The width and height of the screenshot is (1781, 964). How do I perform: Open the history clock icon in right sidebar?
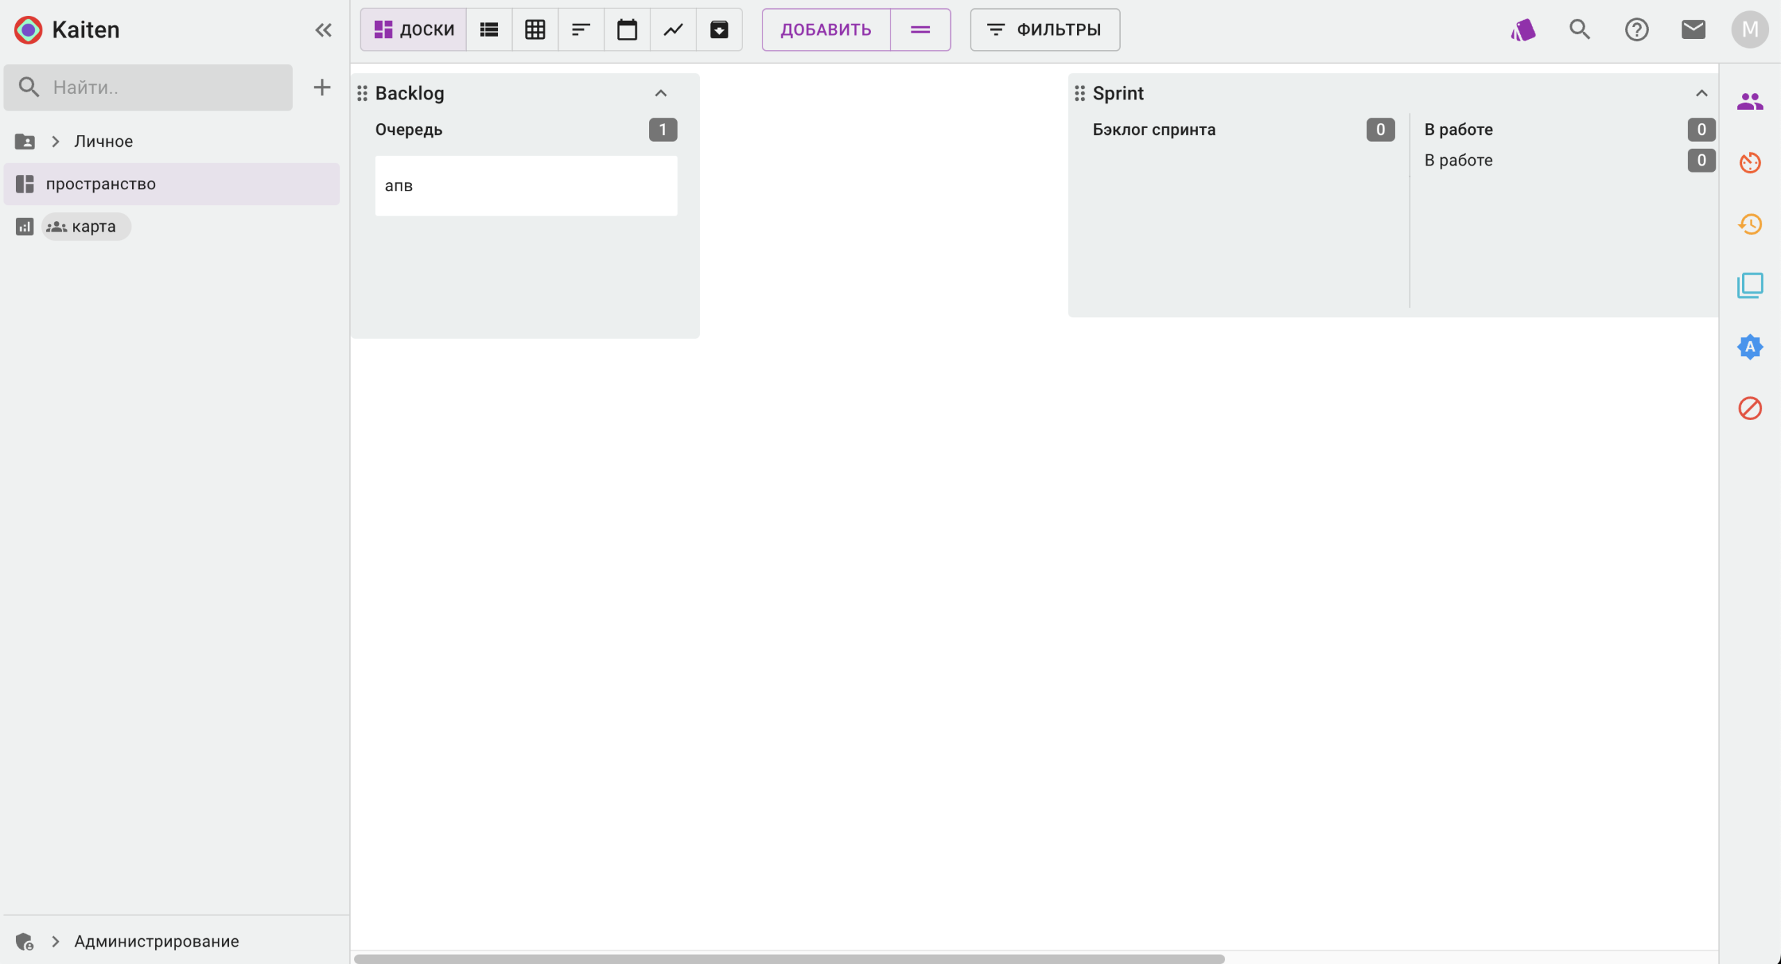point(1750,224)
